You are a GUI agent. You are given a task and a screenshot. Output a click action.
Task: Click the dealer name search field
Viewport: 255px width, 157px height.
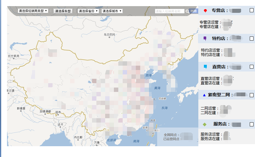169,11
